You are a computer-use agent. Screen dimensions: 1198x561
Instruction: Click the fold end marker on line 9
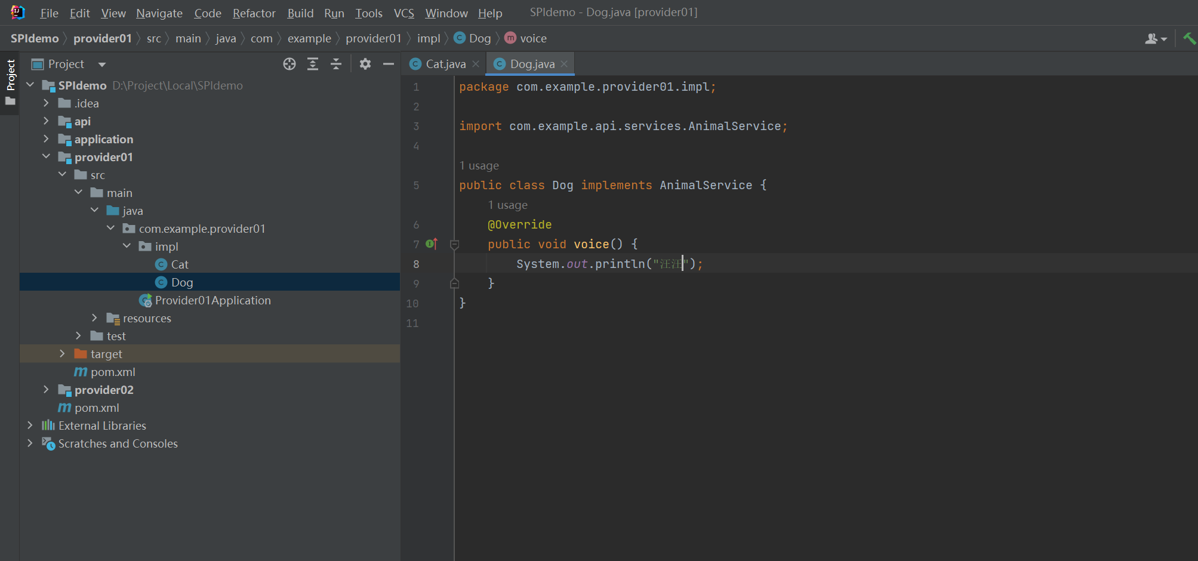click(x=454, y=283)
